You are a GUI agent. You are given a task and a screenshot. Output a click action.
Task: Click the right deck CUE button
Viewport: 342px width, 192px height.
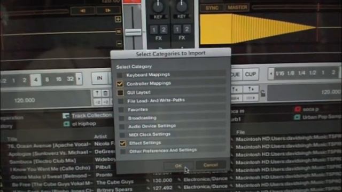[x=236, y=75]
